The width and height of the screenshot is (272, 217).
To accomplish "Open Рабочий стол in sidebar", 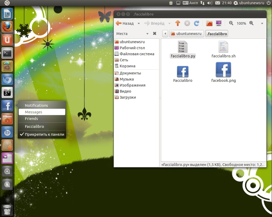I will (x=137, y=48).
